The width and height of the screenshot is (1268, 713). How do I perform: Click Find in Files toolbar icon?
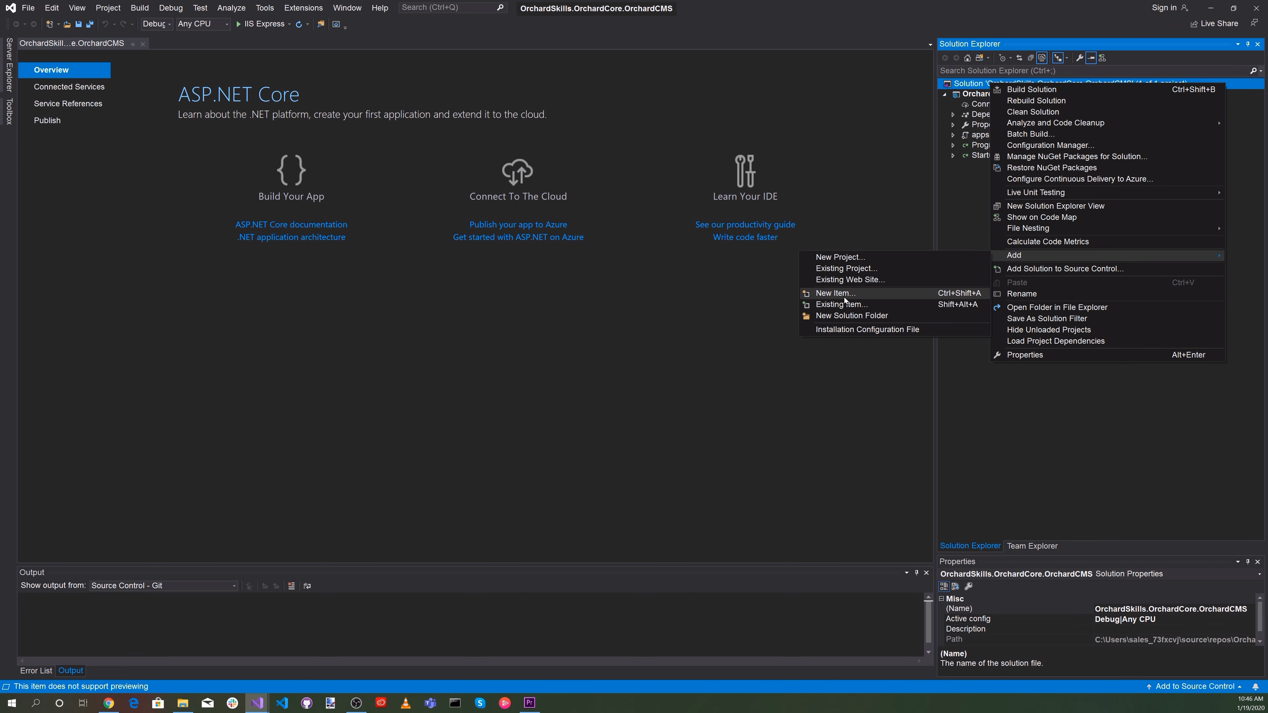[321, 24]
